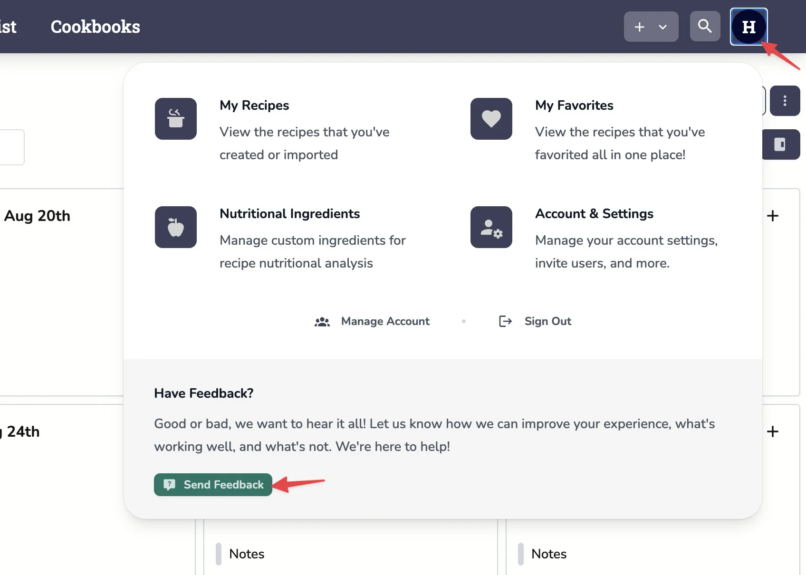Click the My Favorites heart icon
This screenshot has height=575, width=806.
pos(491,119)
